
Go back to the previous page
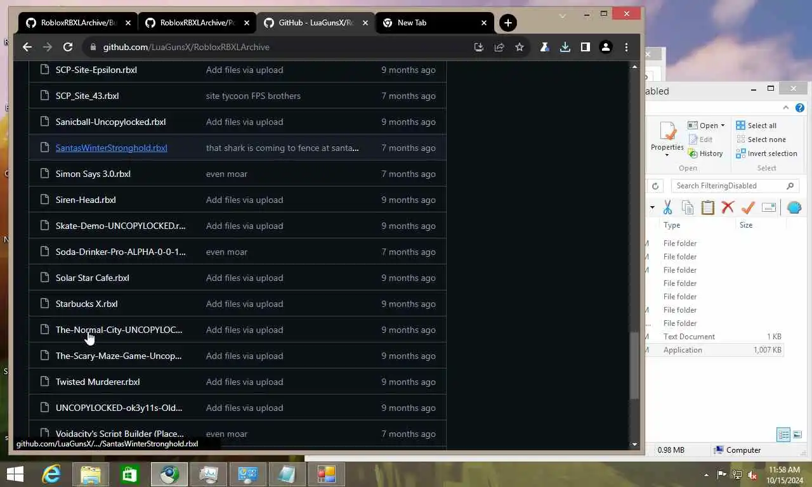[x=27, y=47]
